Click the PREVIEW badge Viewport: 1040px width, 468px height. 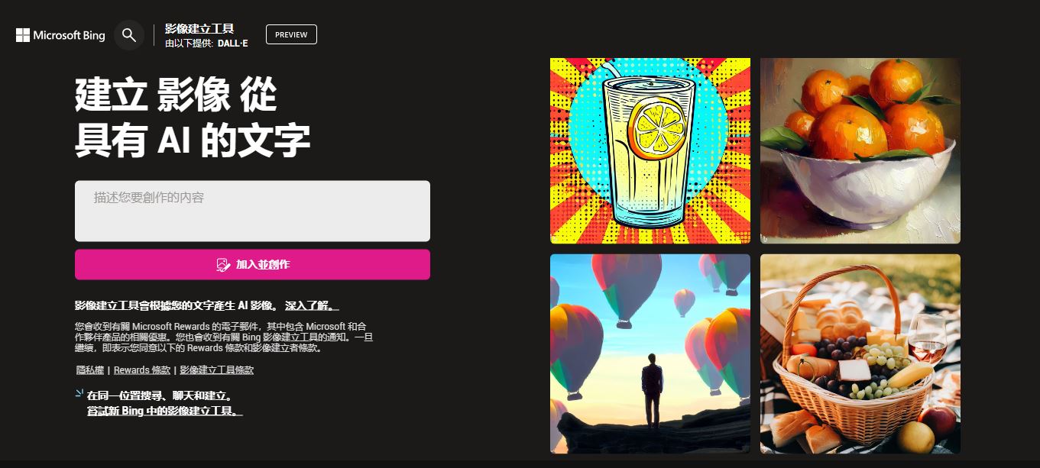pos(291,34)
